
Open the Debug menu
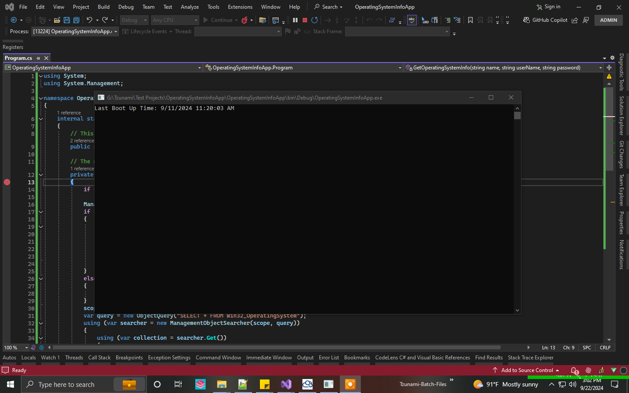126,7
